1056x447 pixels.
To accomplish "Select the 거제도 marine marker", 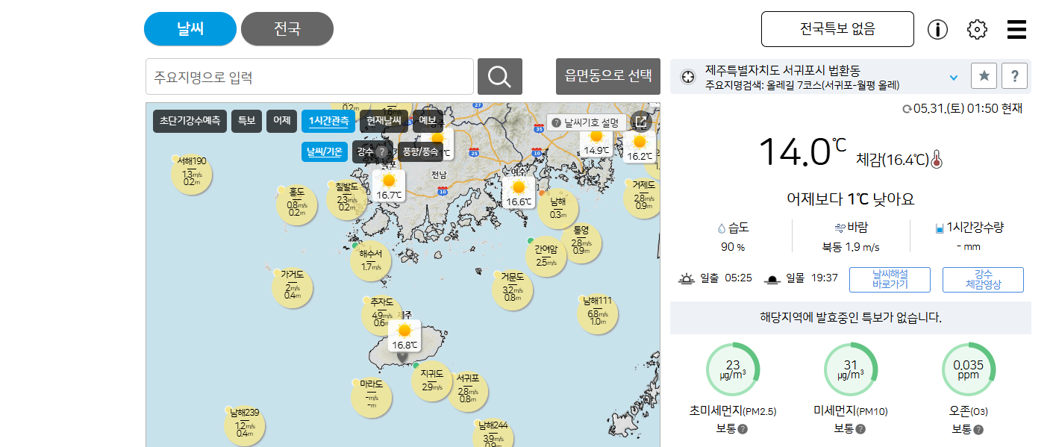I will pos(643,198).
